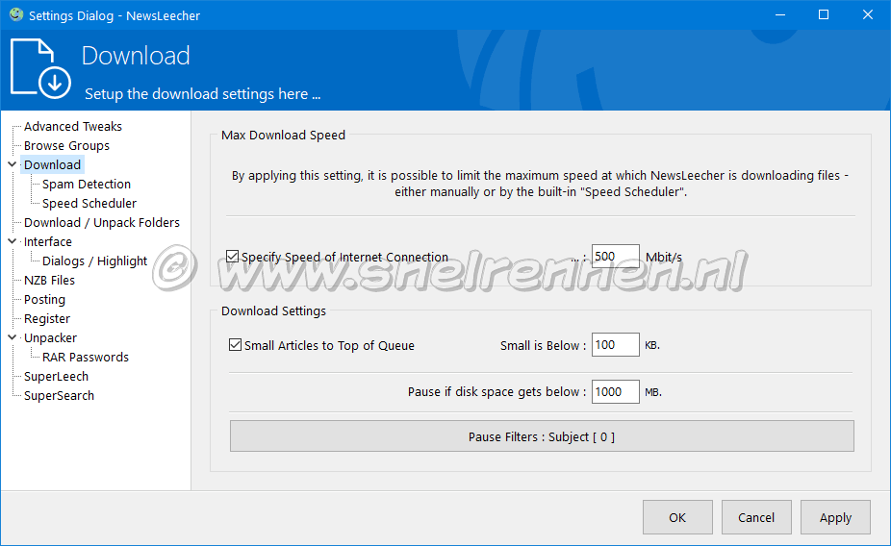This screenshot has height=546, width=891.
Task: Click the NewsLeecher app icon in title bar
Action: (x=16, y=14)
